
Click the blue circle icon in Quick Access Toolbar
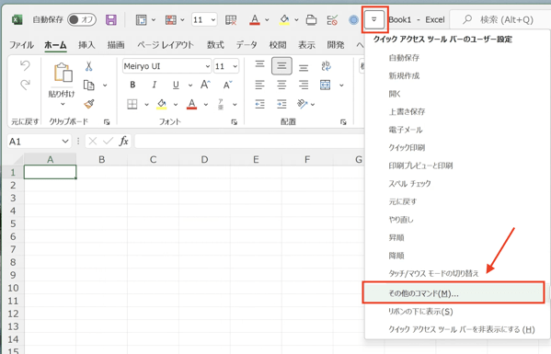353,20
